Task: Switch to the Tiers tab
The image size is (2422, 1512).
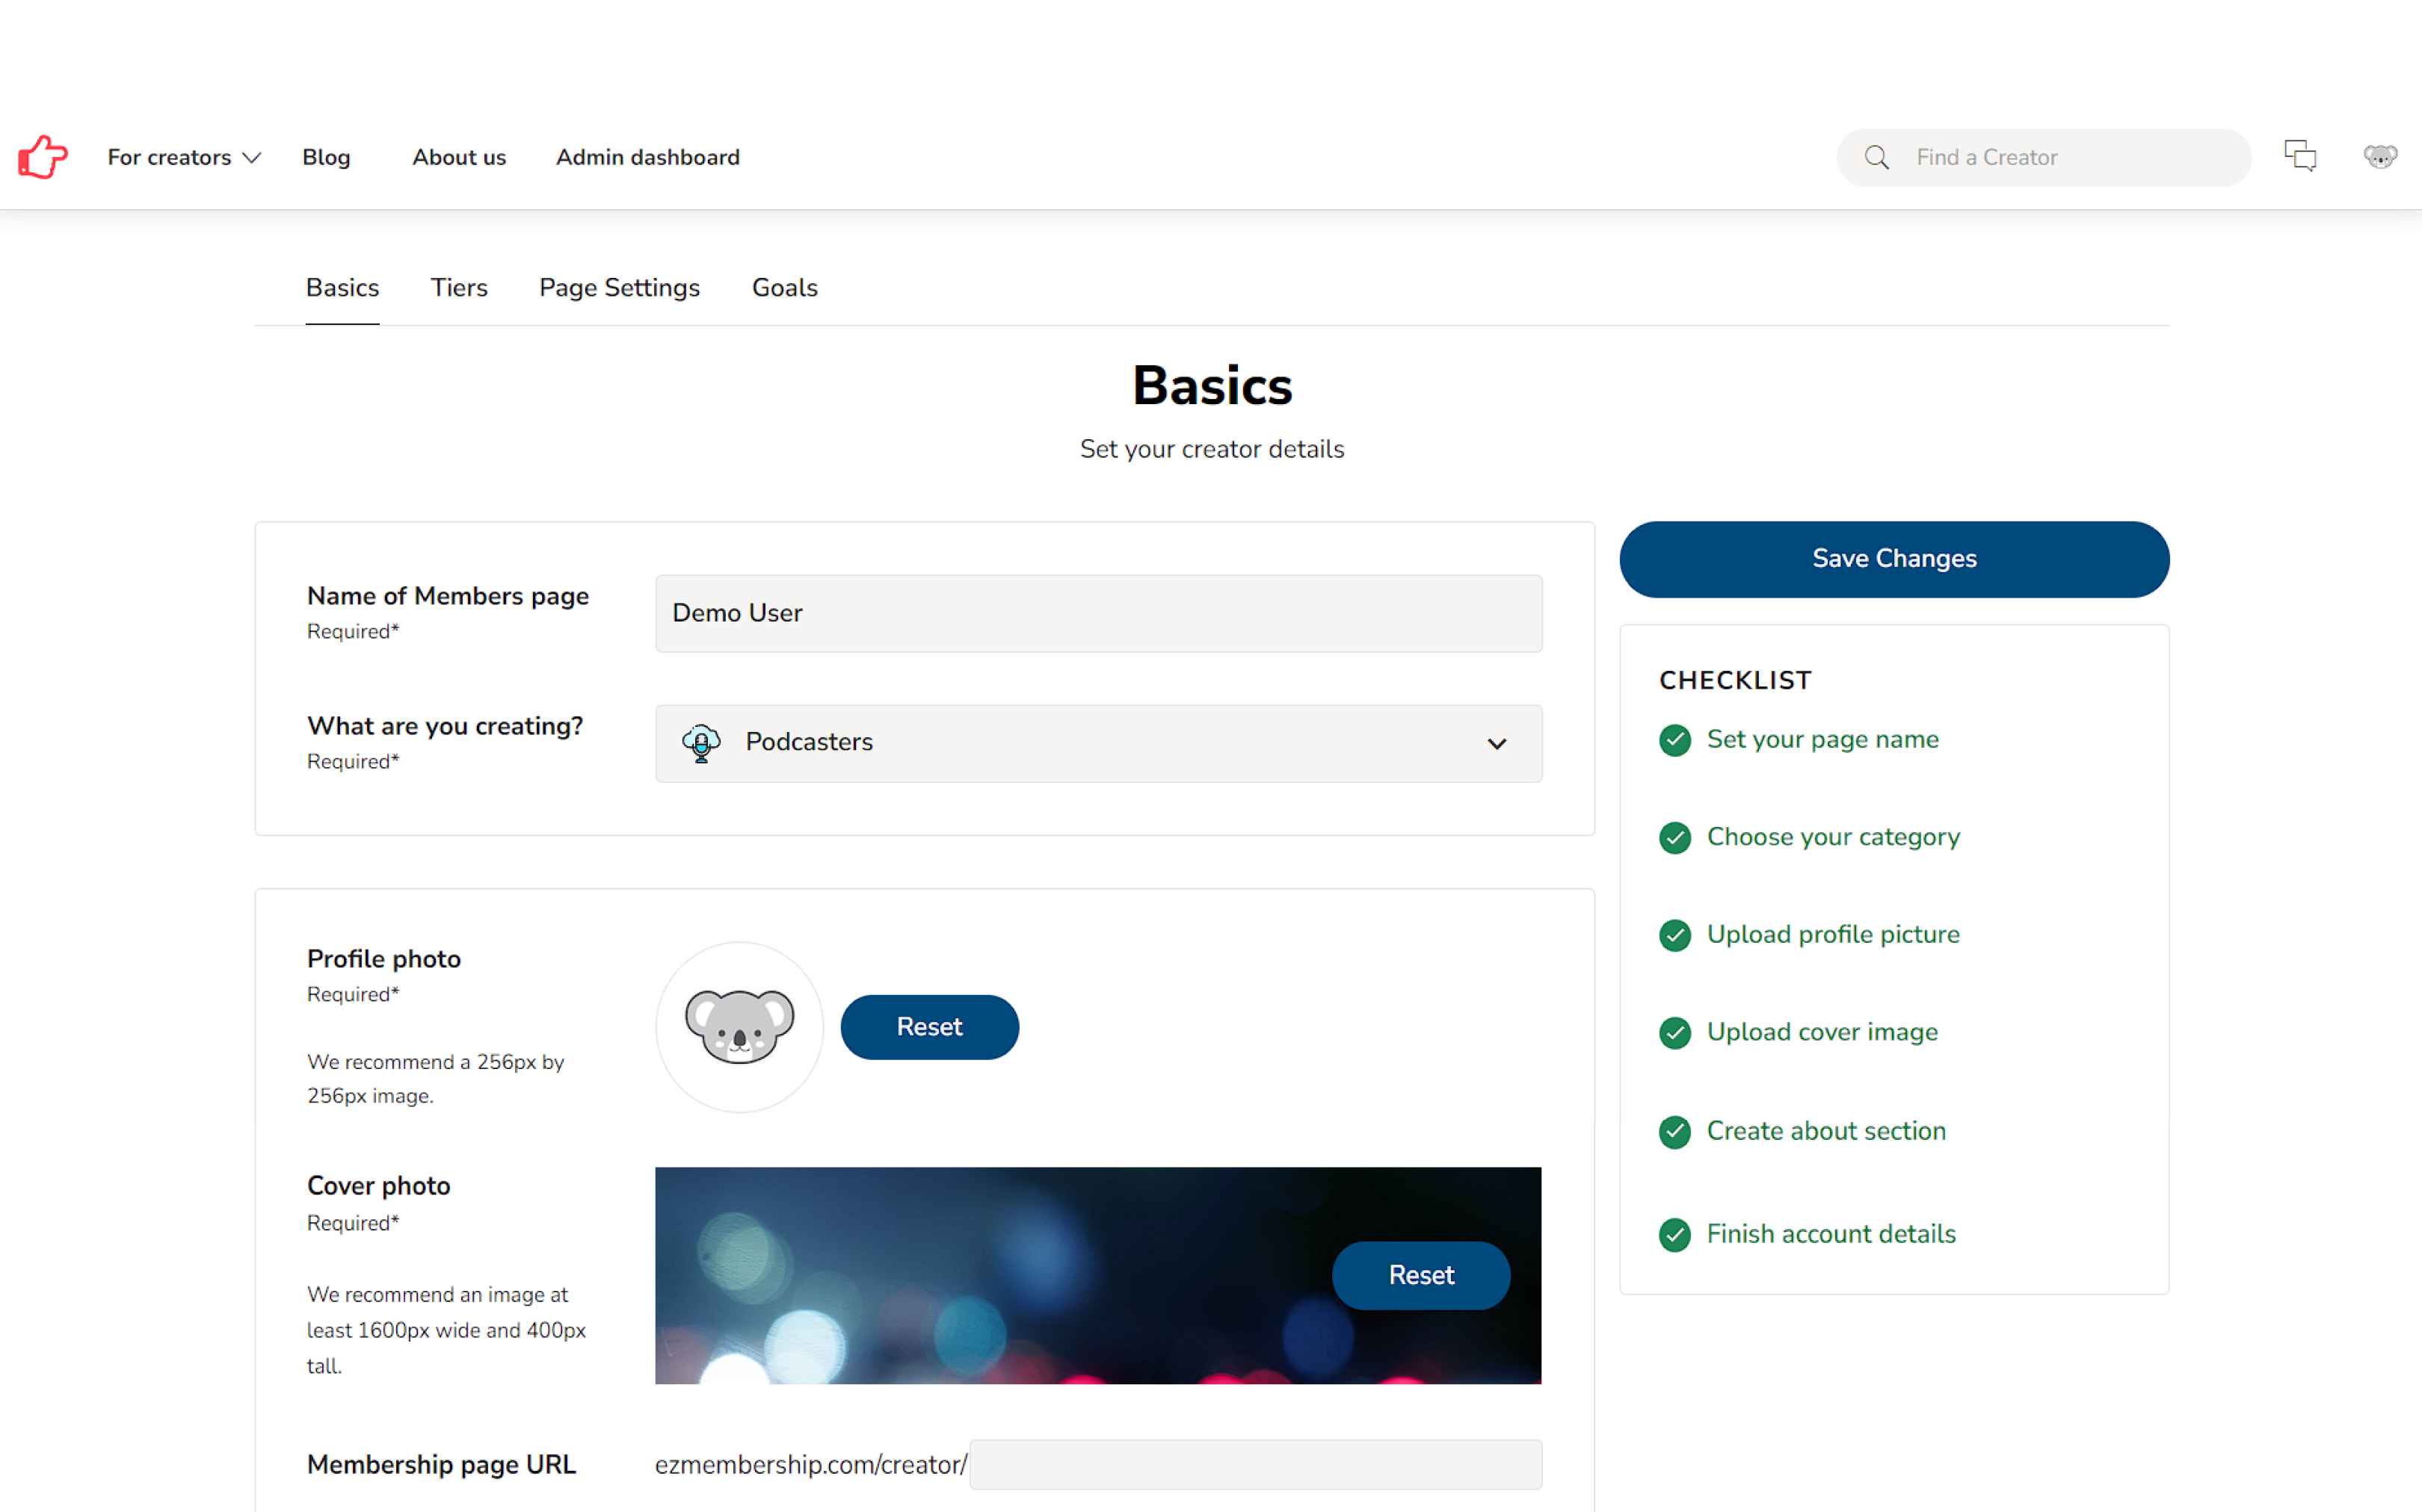Action: tap(459, 288)
